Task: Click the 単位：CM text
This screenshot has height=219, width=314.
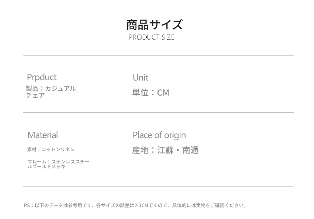Action: (151, 92)
